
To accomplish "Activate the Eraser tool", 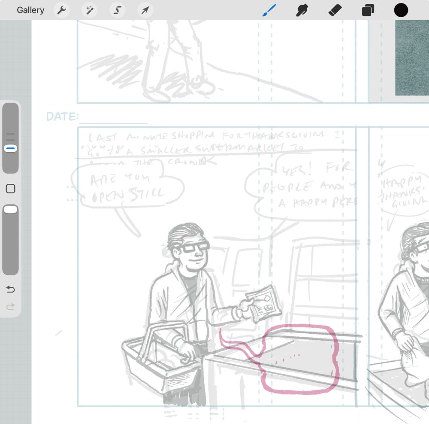I will tap(335, 9).
